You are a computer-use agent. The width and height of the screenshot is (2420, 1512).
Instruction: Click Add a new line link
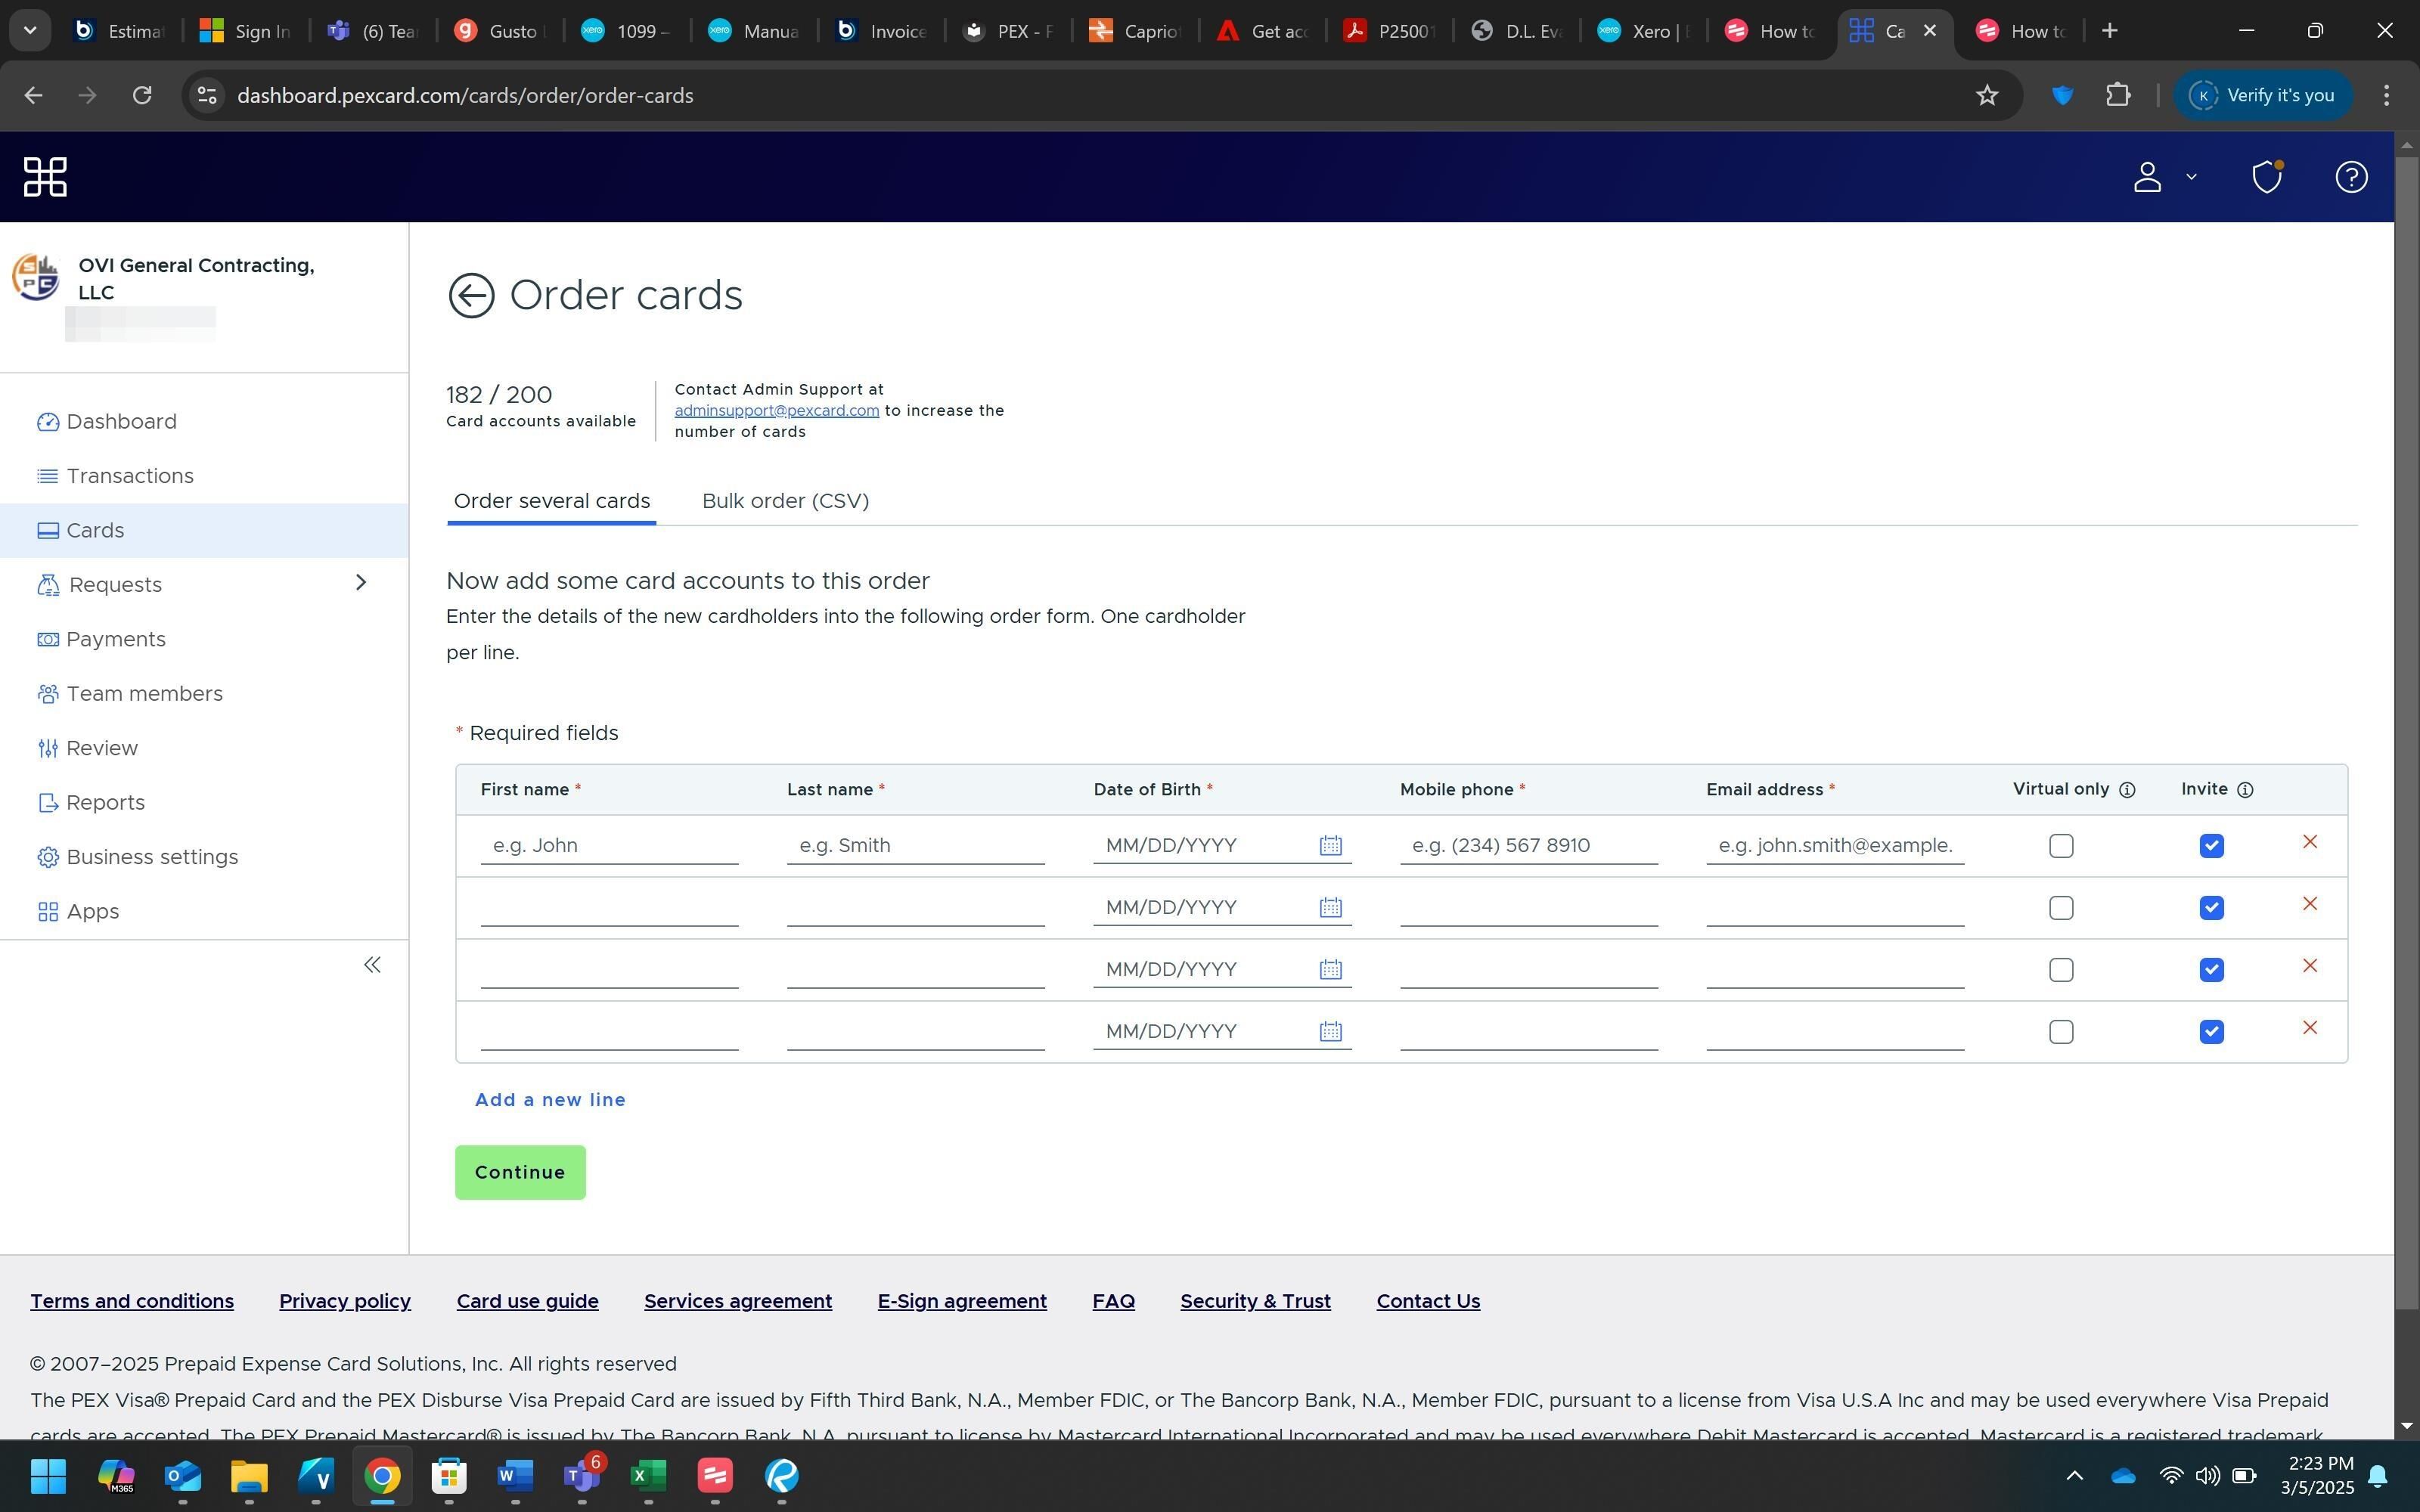(550, 1100)
